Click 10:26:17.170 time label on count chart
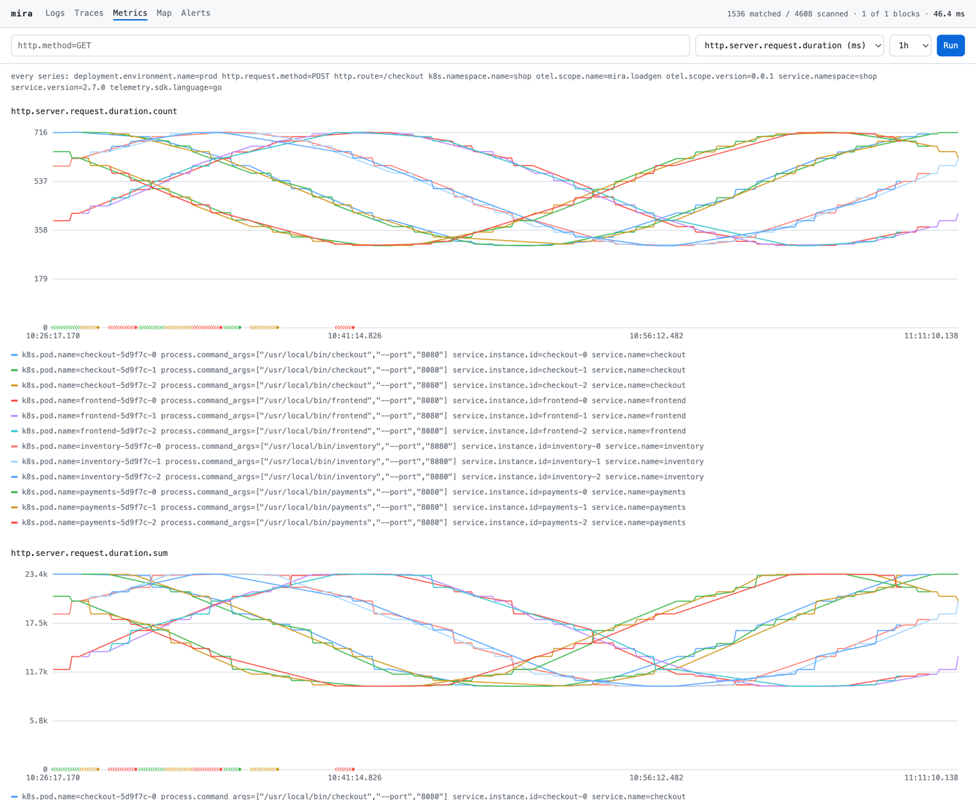This screenshot has width=976, height=800. (53, 336)
